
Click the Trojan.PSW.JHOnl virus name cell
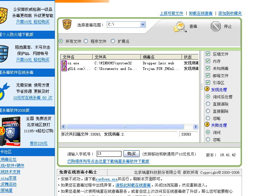click(161, 69)
